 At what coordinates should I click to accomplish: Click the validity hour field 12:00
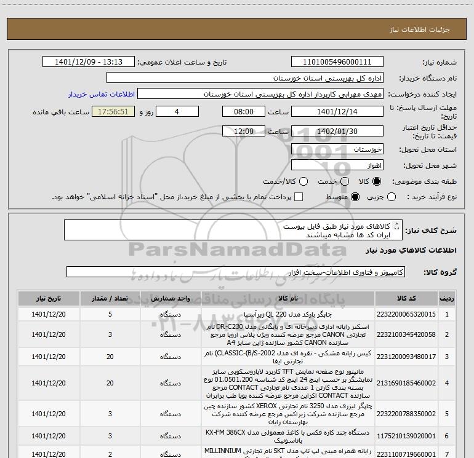click(244, 132)
